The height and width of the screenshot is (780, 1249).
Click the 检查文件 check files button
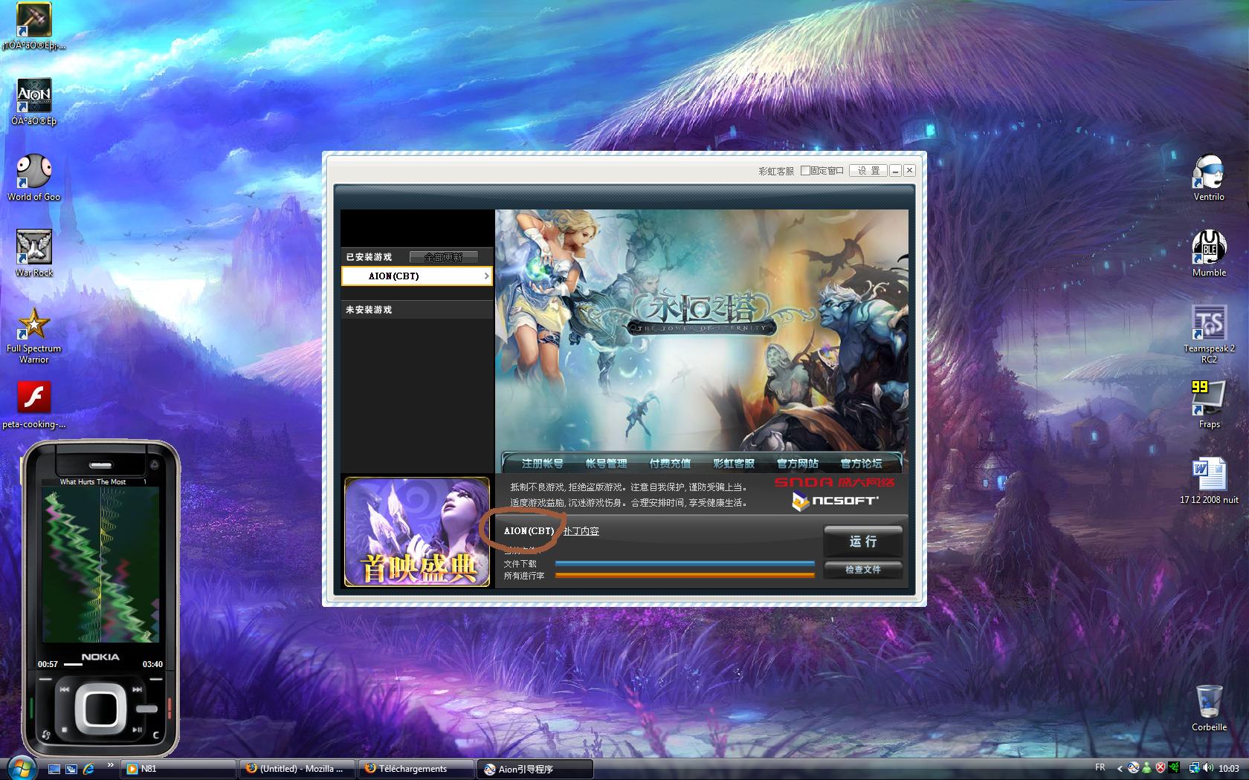[863, 570]
